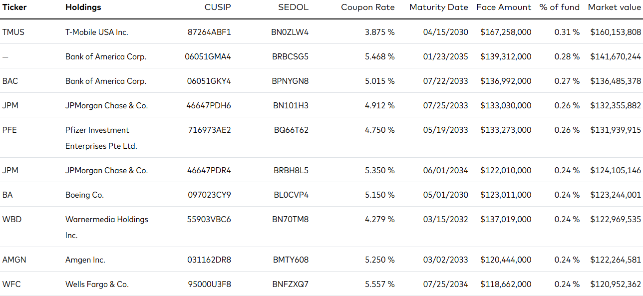Click the Holdings column header
Image resolution: width=643 pixels, height=296 pixels.
[x=83, y=7]
